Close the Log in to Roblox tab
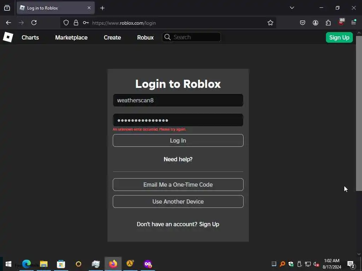This screenshot has width=362, height=271. [89, 8]
